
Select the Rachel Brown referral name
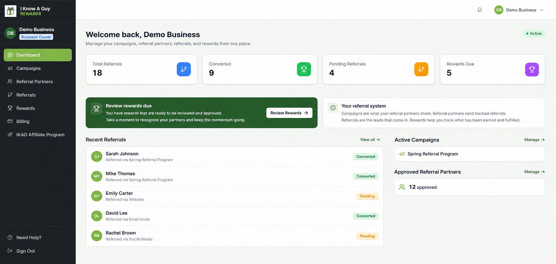point(121,233)
